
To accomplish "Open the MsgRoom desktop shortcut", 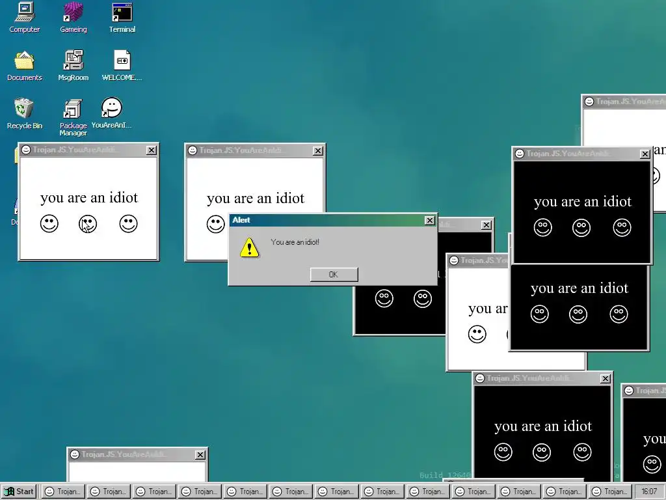I will [73, 66].
